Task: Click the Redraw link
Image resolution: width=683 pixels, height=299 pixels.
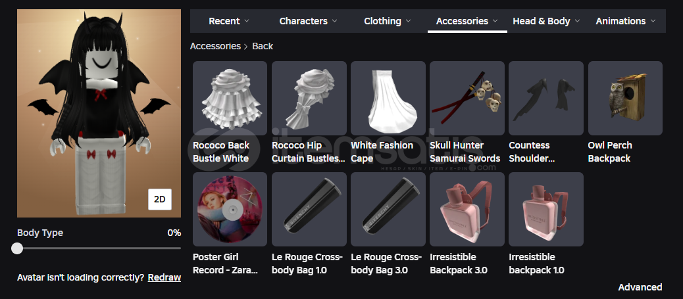Action: click(164, 278)
